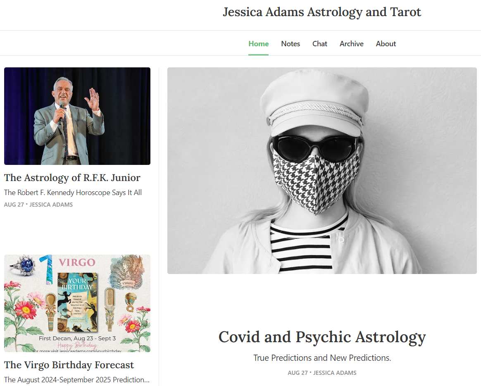481x386 pixels.
Task: Click Jessica Adams byline under Covid article
Action: (335, 373)
